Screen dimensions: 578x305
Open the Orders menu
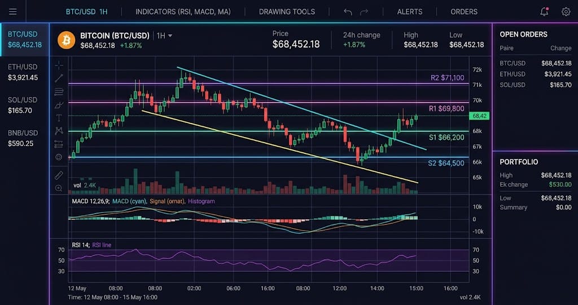(x=464, y=12)
